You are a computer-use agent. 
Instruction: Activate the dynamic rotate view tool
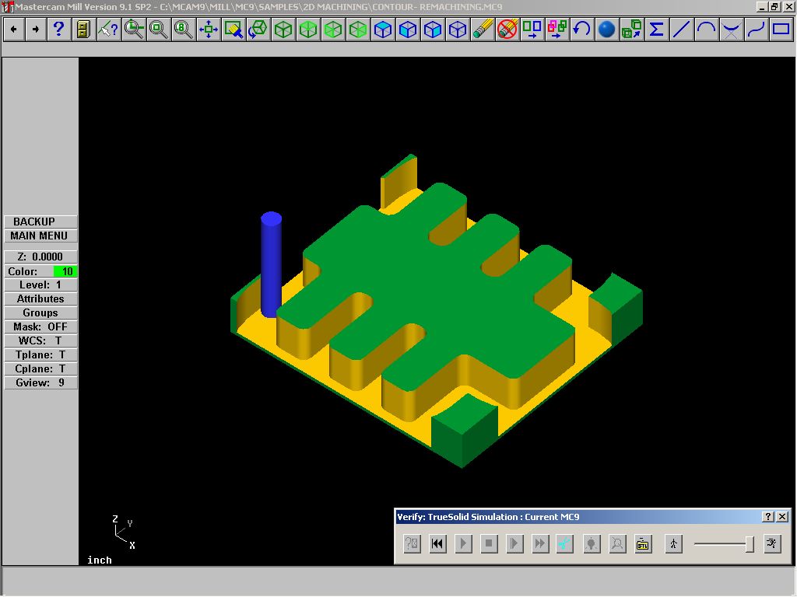tap(258, 30)
